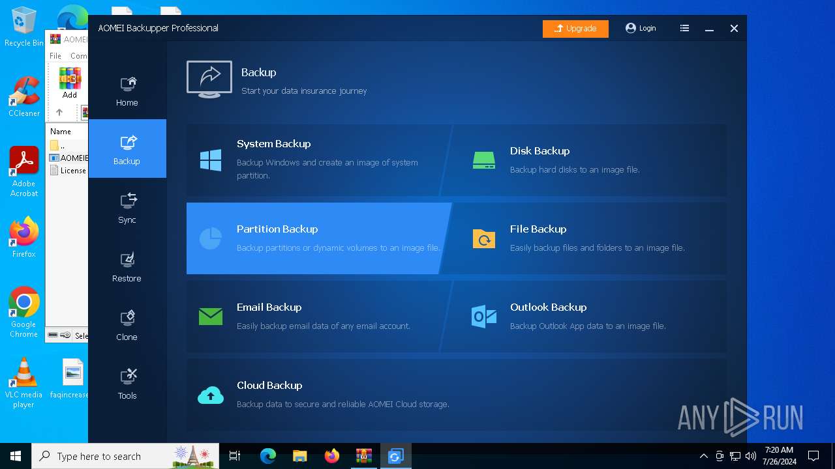Click the File Backup folder icon
The image size is (835, 469).
click(484, 239)
